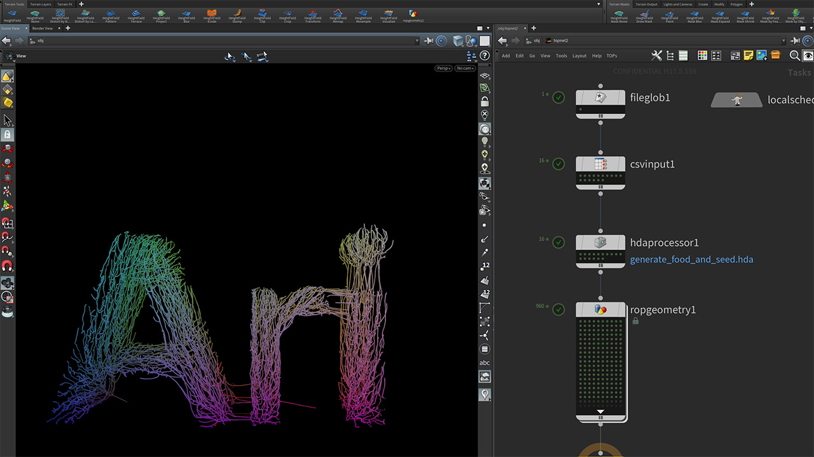Select the ropgeometry1 node icon
This screenshot has width=814, height=457.
pyautogui.click(x=600, y=310)
